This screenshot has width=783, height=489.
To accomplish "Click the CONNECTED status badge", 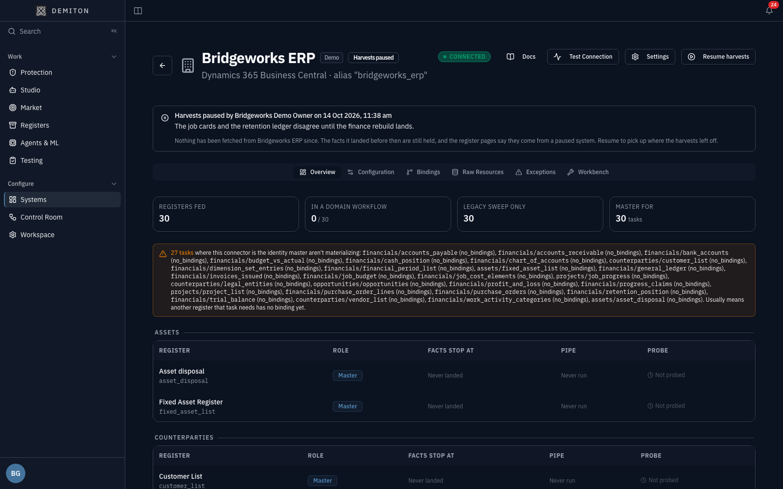I will (x=464, y=57).
